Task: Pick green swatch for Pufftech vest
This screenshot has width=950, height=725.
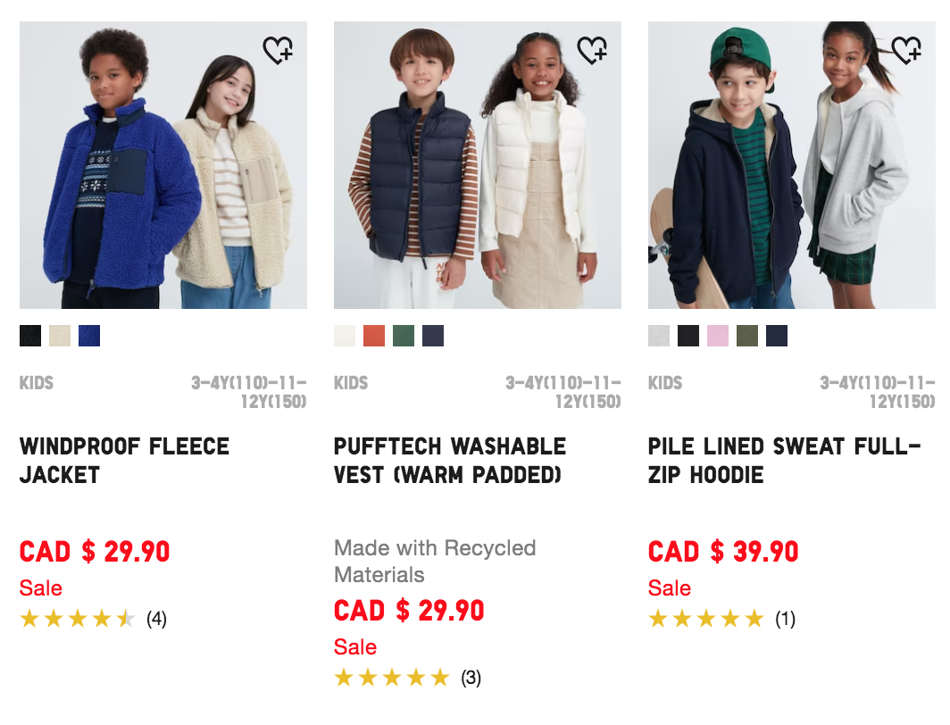Action: (404, 336)
